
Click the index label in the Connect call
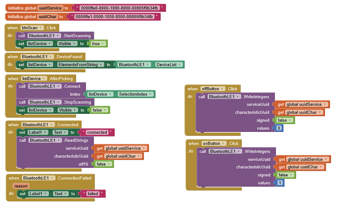click(x=75, y=94)
